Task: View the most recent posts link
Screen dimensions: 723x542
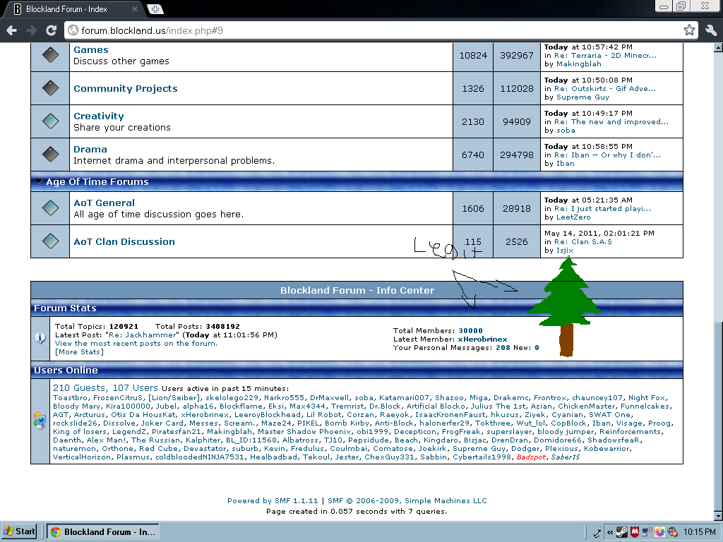Action: point(136,344)
